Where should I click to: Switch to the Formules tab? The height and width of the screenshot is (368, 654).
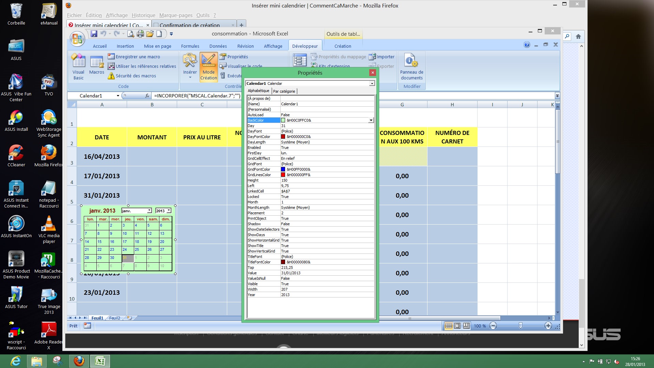click(x=190, y=46)
